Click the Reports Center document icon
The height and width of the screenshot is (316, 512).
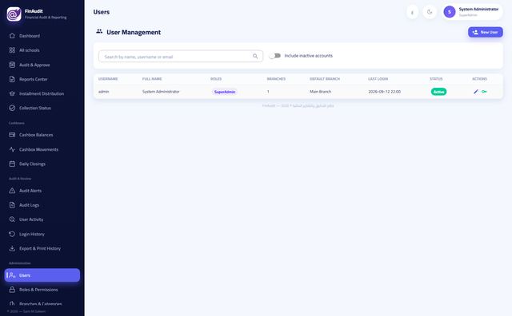tap(12, 79)
